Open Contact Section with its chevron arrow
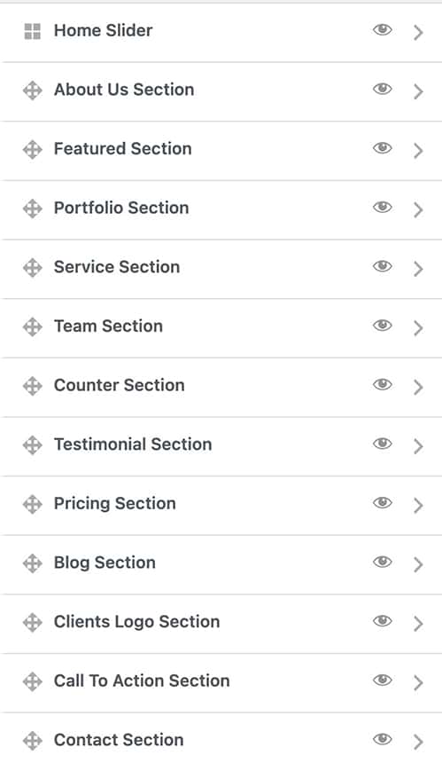442x771 pixels. click(418, 742)
